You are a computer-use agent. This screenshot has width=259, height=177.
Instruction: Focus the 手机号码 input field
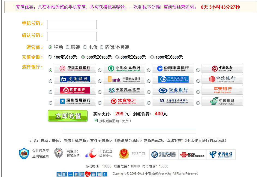[x=72, y=25]
